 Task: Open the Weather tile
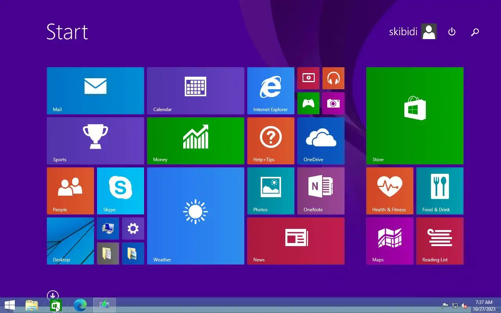(196, 216)
